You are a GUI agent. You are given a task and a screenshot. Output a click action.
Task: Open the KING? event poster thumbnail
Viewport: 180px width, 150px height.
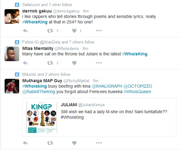point(42,117)
